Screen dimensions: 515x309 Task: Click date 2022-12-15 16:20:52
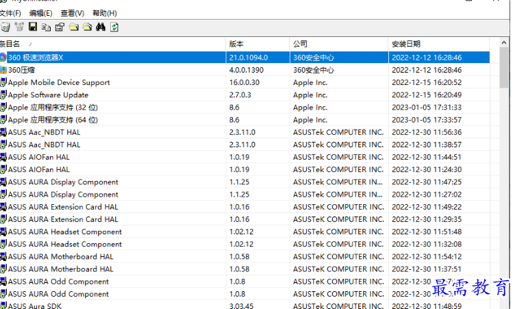click(x=427, y=82)
